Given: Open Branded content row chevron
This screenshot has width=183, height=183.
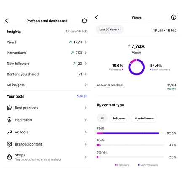Looking at the screenshot, I should [85, 144].
